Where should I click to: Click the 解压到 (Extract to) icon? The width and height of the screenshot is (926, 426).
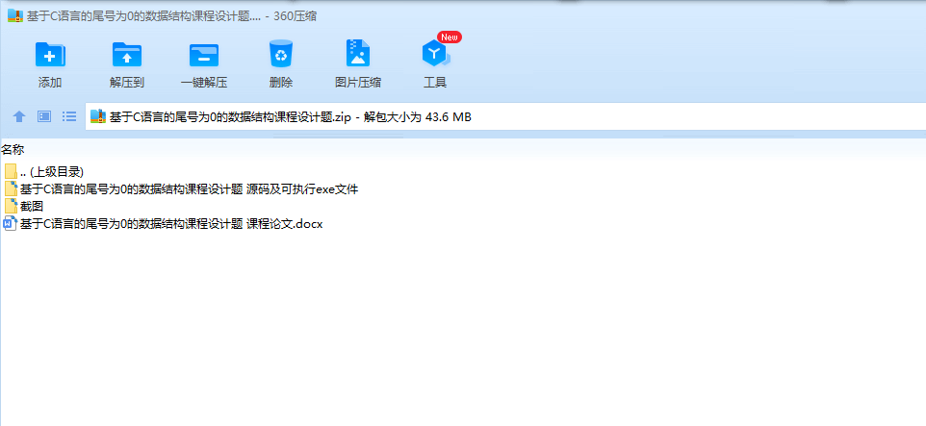coord(127,55)
